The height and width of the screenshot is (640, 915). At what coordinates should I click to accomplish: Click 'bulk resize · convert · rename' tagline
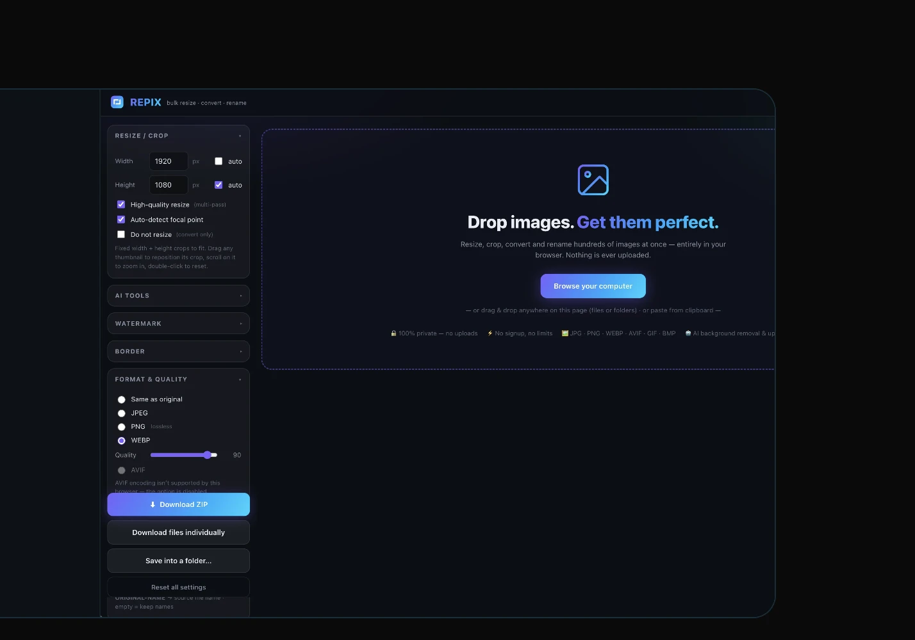(x=206, y=103)
